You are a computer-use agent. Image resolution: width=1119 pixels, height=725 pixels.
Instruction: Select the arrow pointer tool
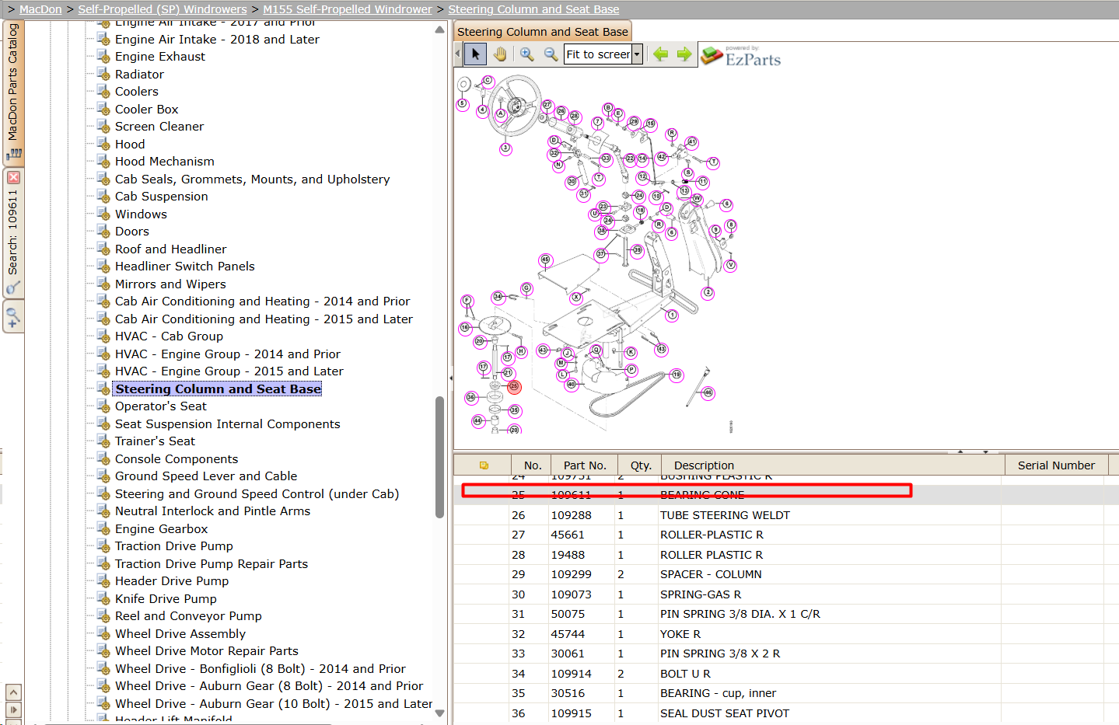pyautogui.click(x=475, y=54)
